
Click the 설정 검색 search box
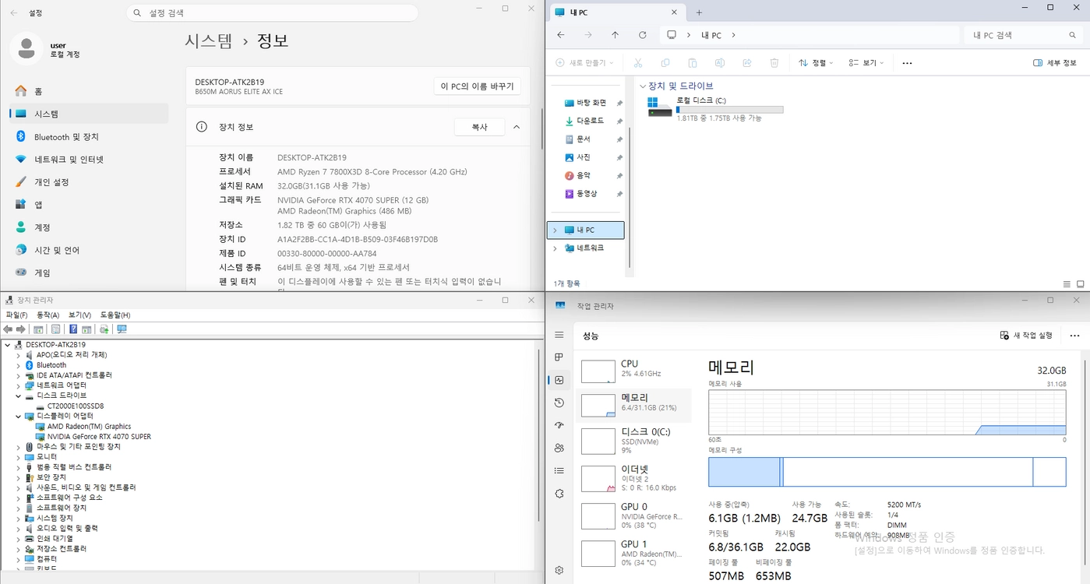(x=272, y=13)
